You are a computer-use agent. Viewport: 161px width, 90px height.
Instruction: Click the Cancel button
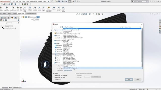click(138, 79)
